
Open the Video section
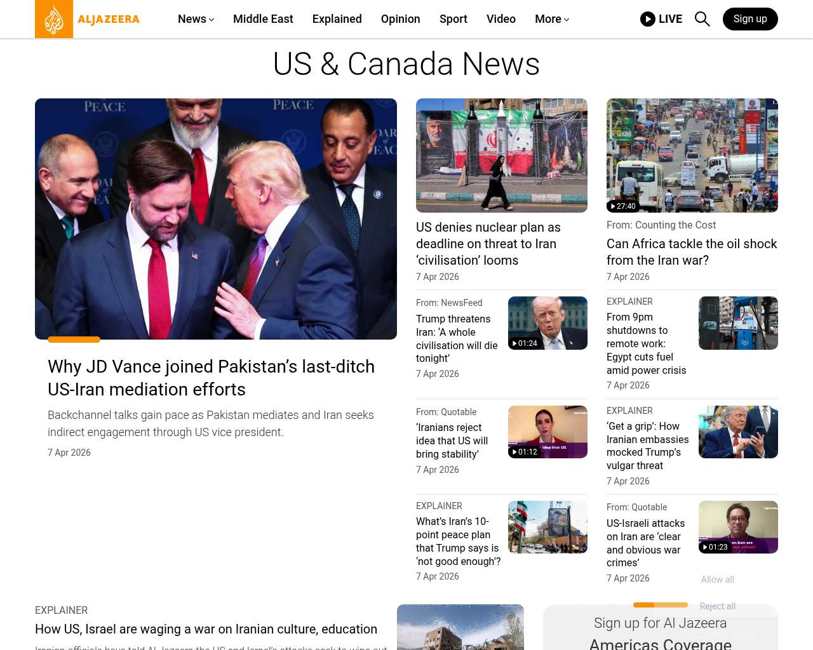click(501, 19)
